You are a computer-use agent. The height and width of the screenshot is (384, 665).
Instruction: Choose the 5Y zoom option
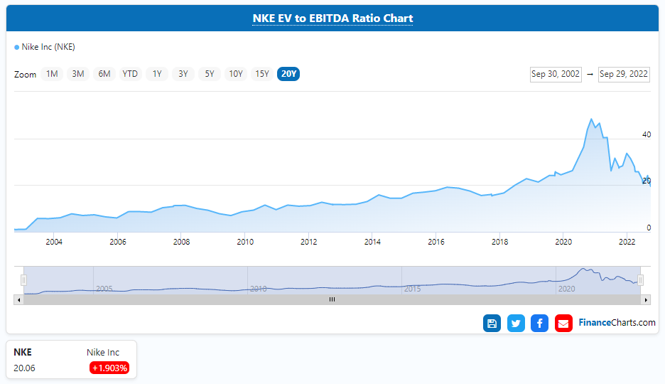click(x=210, y=74)
